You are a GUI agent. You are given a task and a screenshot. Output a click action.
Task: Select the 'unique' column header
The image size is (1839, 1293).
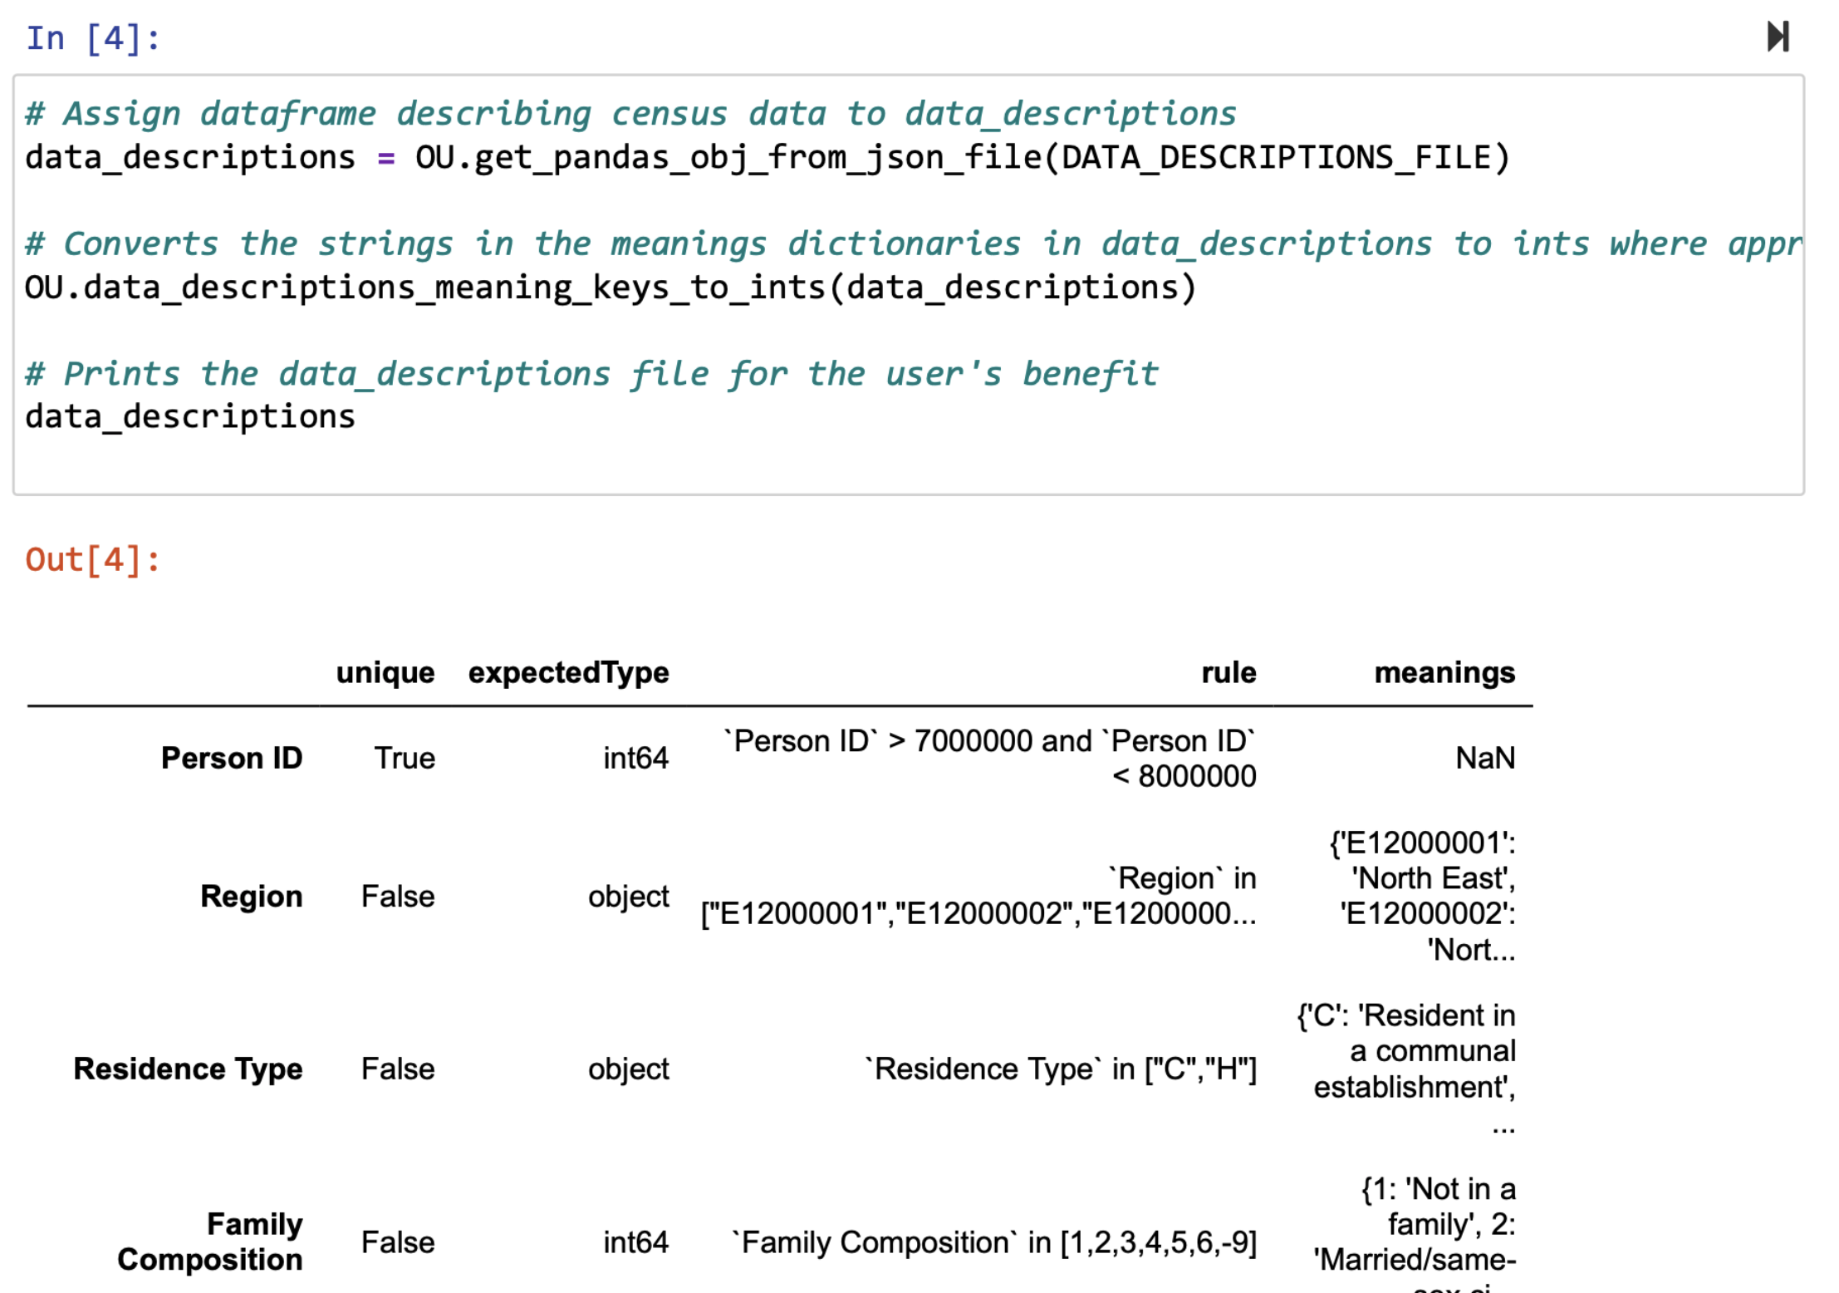point(385,672)
